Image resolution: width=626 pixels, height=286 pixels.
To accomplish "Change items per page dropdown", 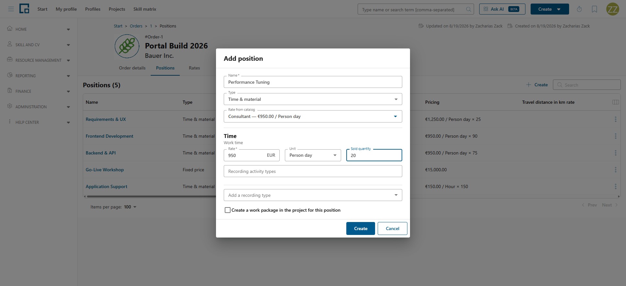I will pos(130,207).
